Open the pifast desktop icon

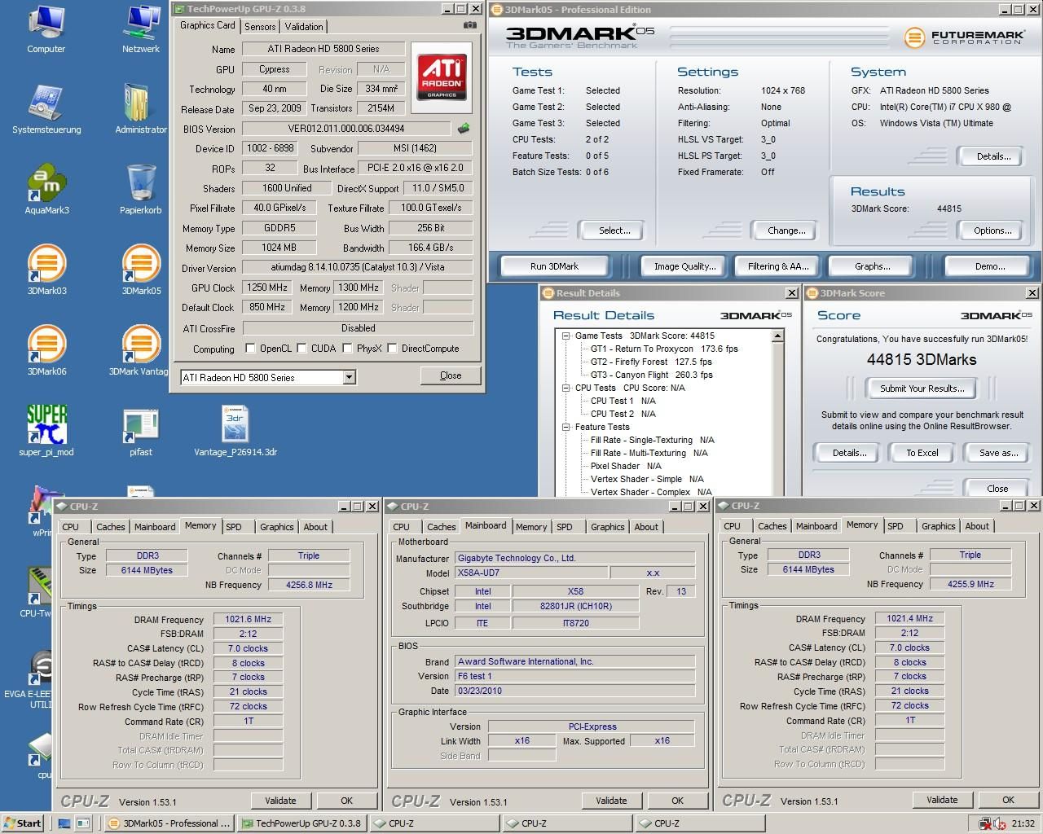[141, 425]
